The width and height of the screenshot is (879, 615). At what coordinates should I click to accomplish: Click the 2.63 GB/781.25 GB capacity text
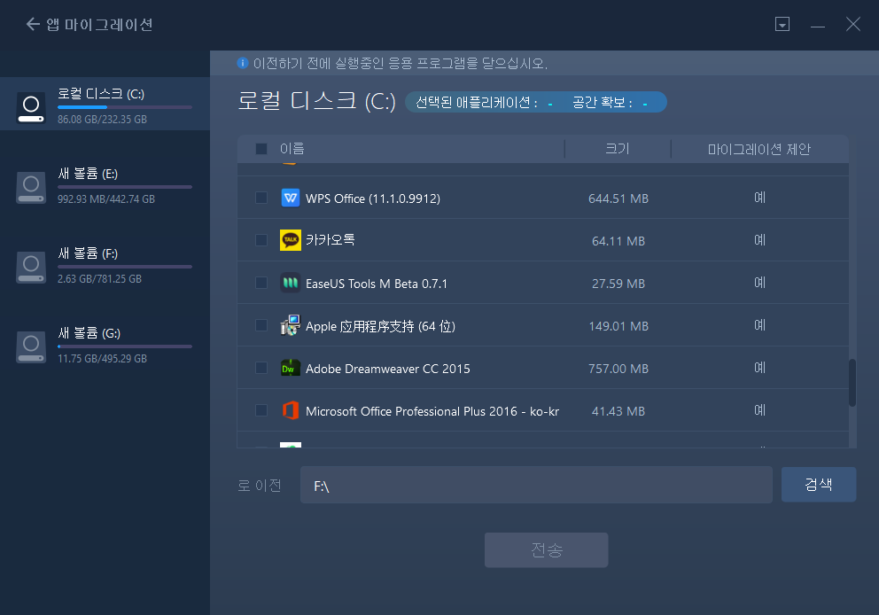[x=99, y=278]
